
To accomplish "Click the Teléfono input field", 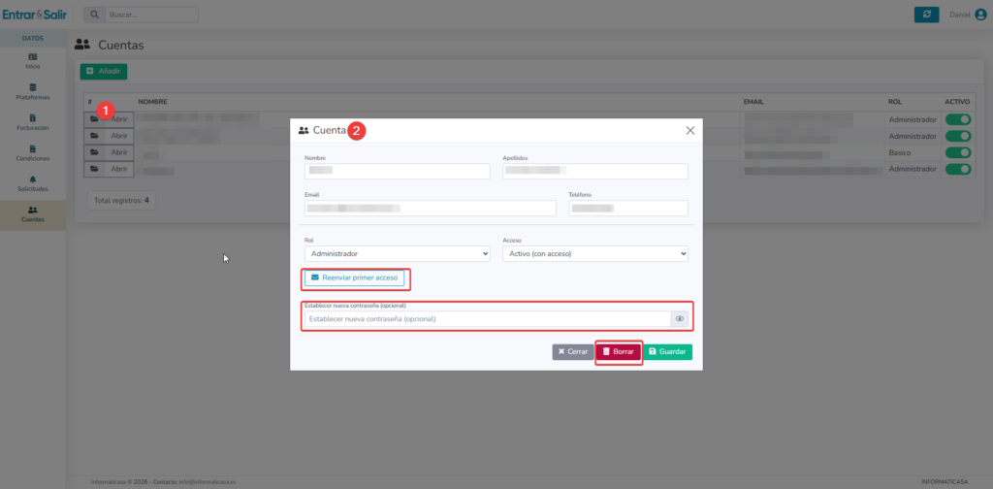I will 628,209.
